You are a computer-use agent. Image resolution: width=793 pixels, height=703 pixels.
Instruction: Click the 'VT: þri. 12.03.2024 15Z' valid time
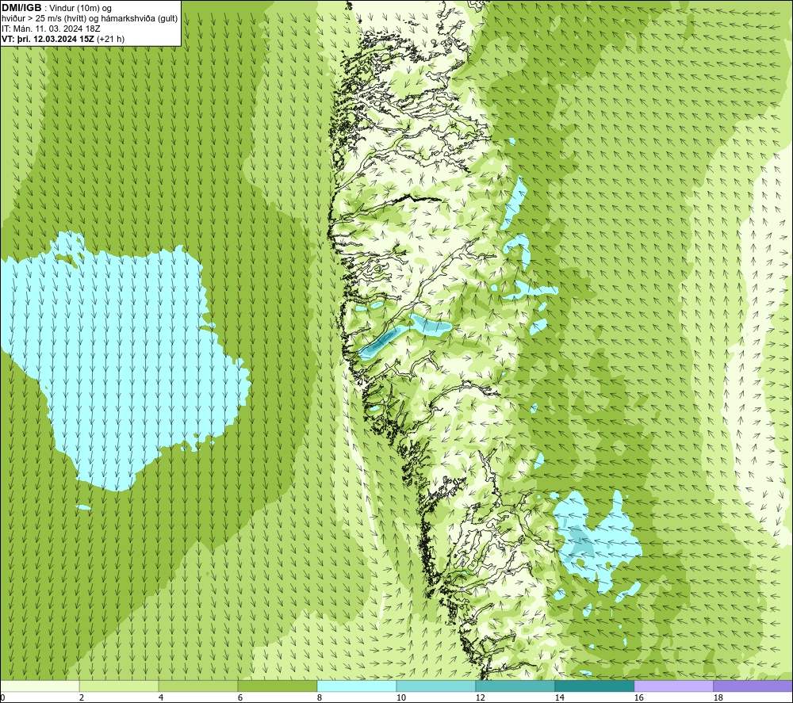click(x=48, y=38)
